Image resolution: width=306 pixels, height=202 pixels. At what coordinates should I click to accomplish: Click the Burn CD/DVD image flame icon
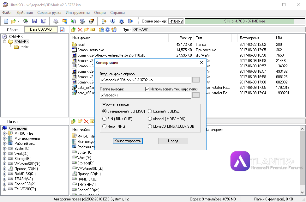91,21
